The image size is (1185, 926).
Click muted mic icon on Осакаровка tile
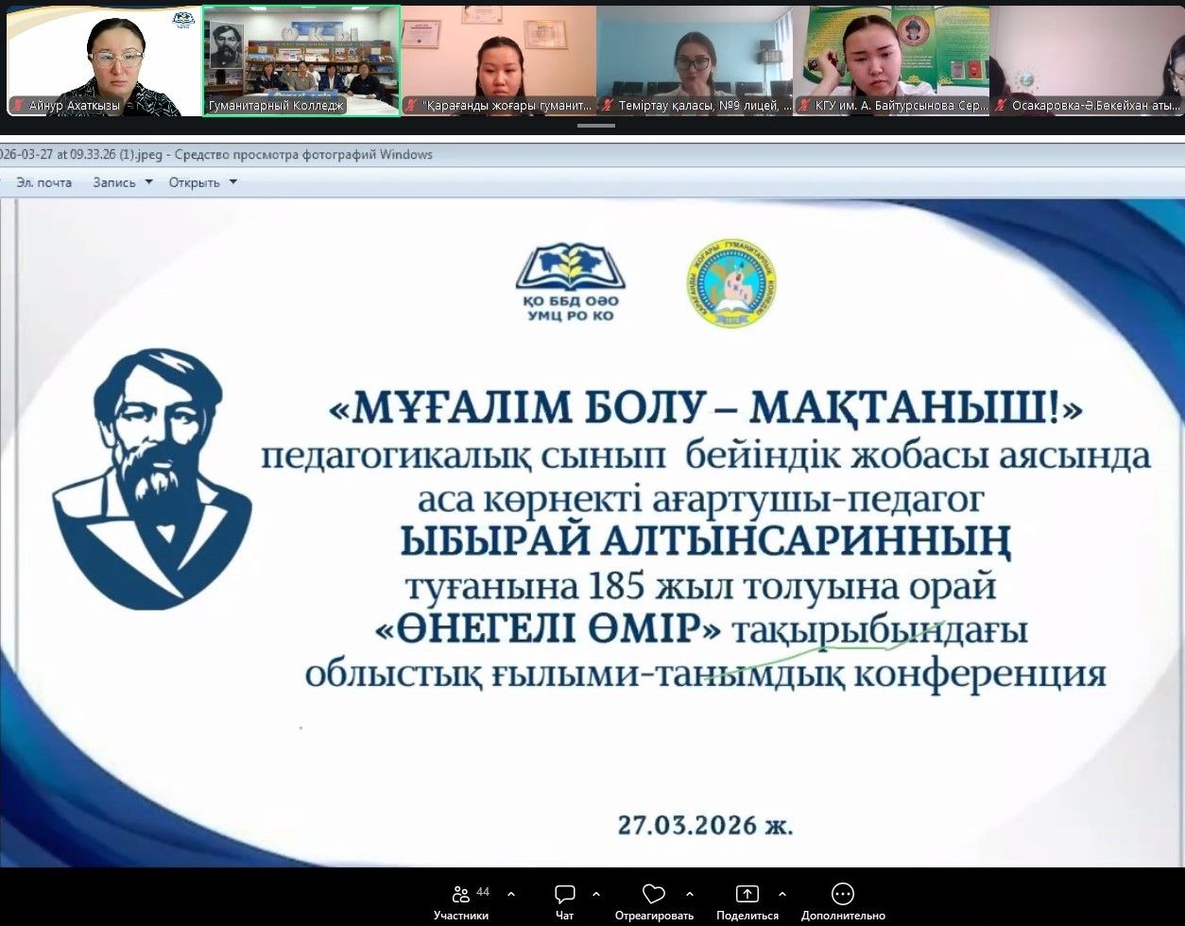click(x=1001, y=106)
